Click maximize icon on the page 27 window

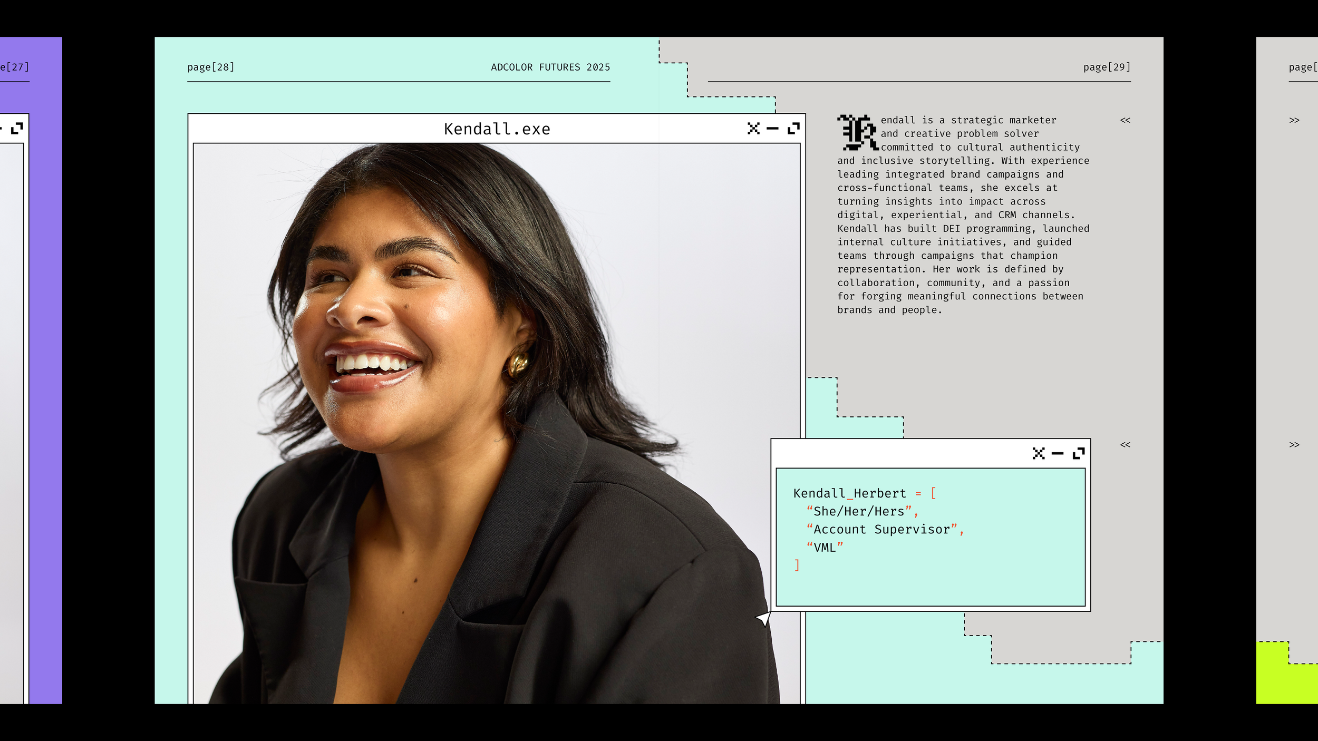[17, 128]
